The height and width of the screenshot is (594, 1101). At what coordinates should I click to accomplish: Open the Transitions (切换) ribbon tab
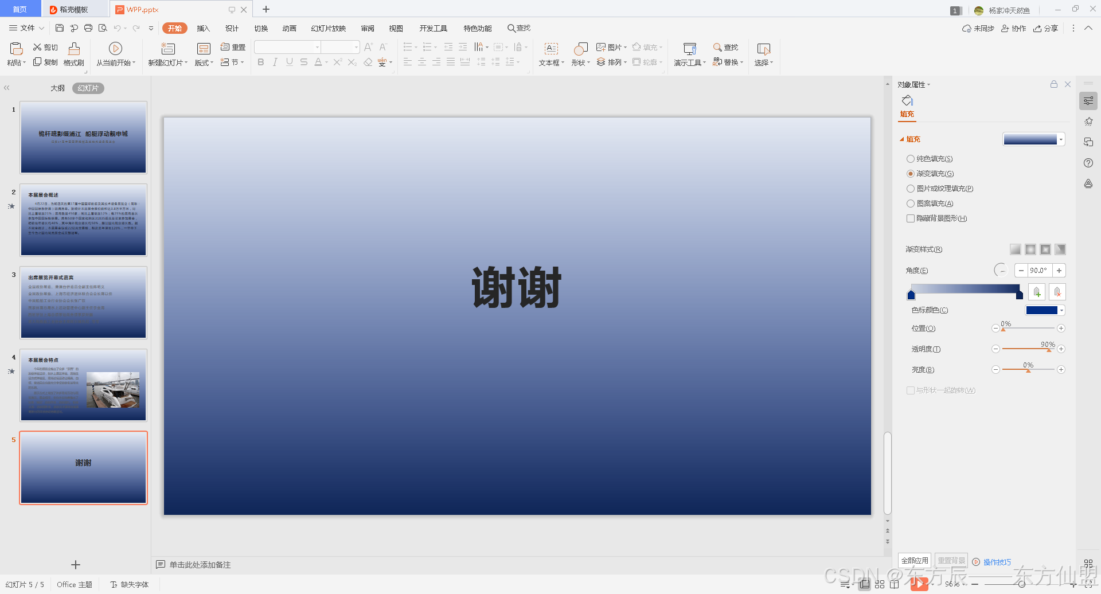pos(261,28)
